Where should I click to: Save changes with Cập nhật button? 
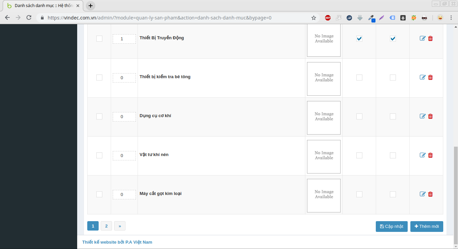[x=392, y=227]
